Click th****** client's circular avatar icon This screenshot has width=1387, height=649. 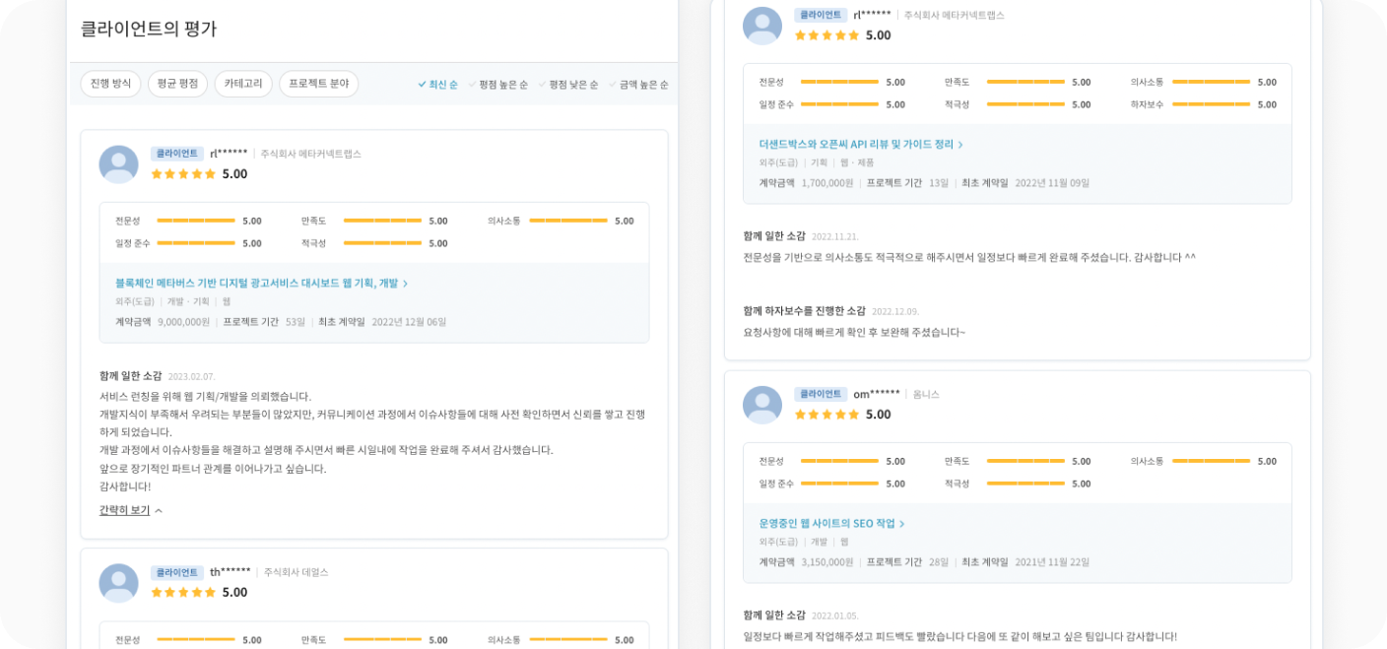118,583
